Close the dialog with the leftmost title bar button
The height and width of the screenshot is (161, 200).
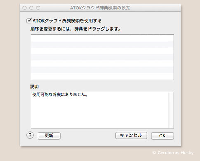(x=25, y=8)
